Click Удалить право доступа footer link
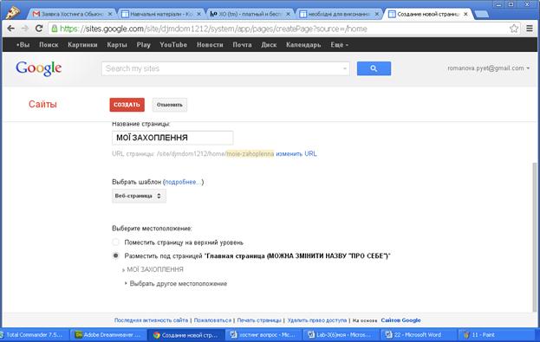 pyautogui.click(x=317, y=320)
